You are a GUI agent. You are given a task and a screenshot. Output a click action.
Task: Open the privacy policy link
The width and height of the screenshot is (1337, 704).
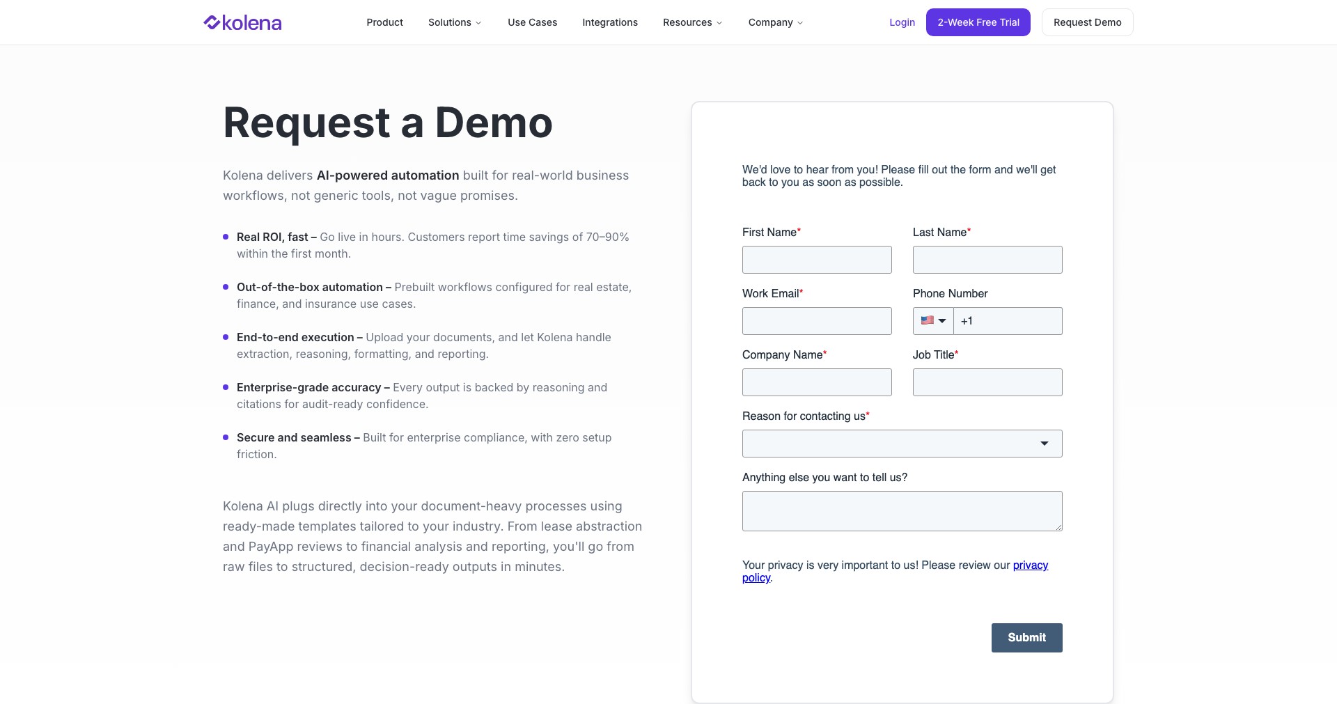click(x=1030, y=565)
